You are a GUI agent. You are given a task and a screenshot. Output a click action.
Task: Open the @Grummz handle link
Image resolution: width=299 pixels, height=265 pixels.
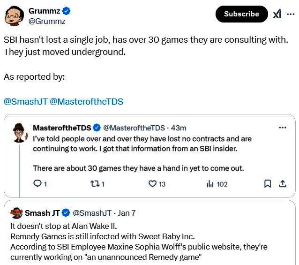[x=47, y=21]
